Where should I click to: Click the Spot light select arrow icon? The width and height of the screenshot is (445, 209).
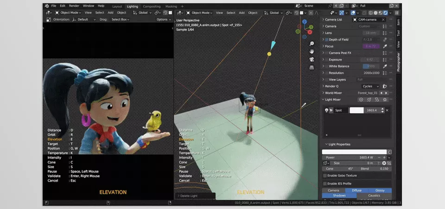coord(331,110)
